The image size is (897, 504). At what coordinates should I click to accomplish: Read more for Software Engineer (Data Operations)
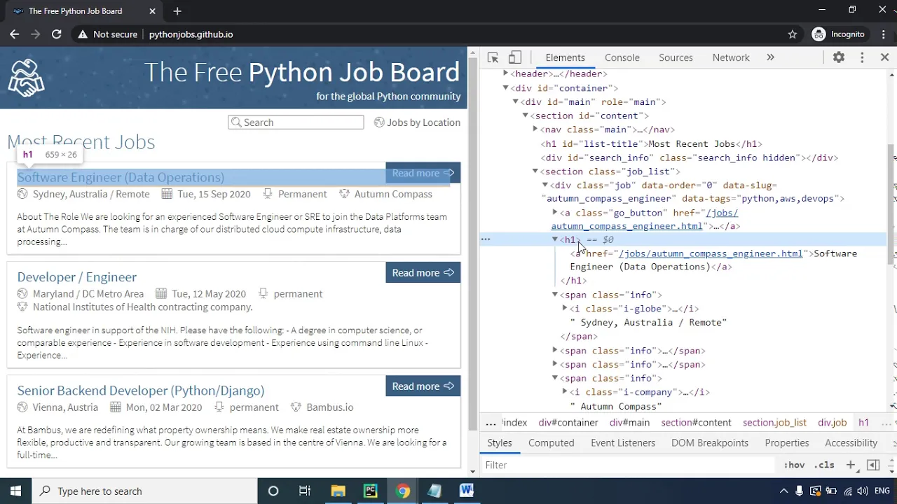[x=423, y=173]
